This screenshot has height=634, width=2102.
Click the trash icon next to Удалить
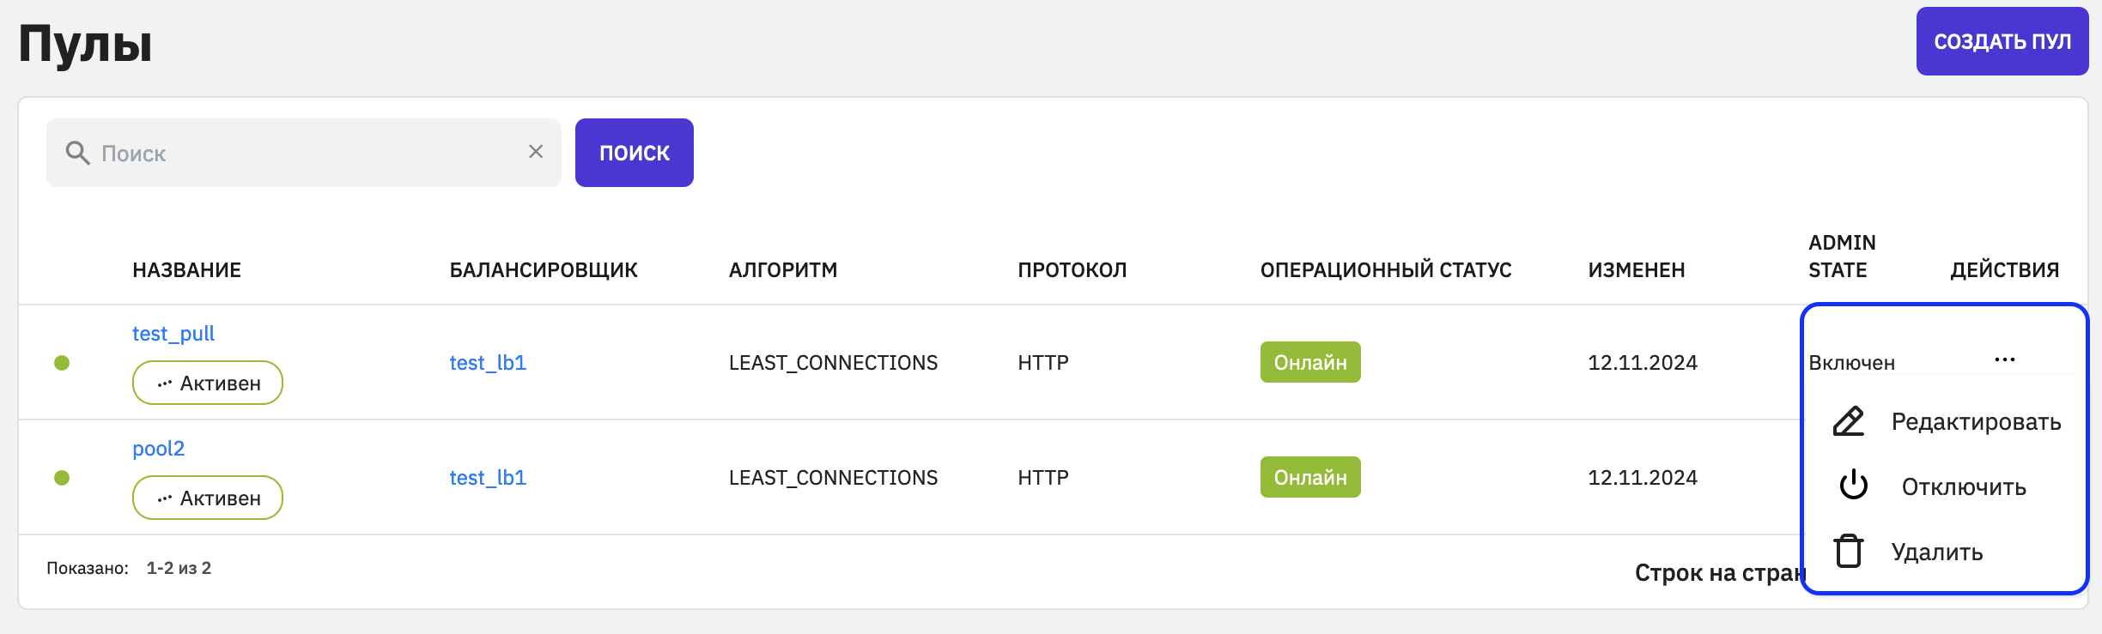point(1849,551)
